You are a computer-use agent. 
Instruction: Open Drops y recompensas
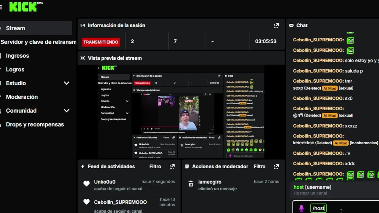tap(35, 125)
